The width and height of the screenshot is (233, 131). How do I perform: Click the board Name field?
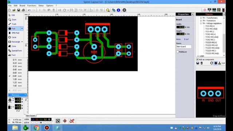click(183, 47)
